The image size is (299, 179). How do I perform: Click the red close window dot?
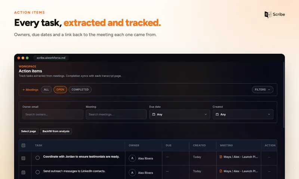(x=19, y=58)
